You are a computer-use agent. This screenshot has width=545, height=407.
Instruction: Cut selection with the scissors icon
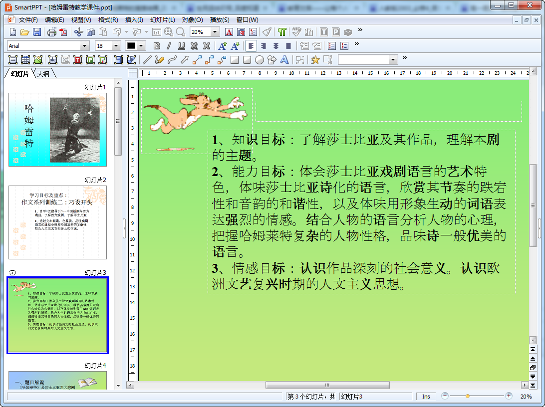[x=78, y=32]
